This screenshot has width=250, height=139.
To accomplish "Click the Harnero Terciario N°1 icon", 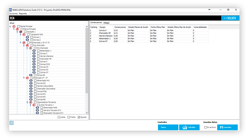I will point(37,110).
